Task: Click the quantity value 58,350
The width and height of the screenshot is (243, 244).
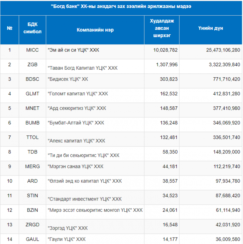Action: click(x=170, y=152)
